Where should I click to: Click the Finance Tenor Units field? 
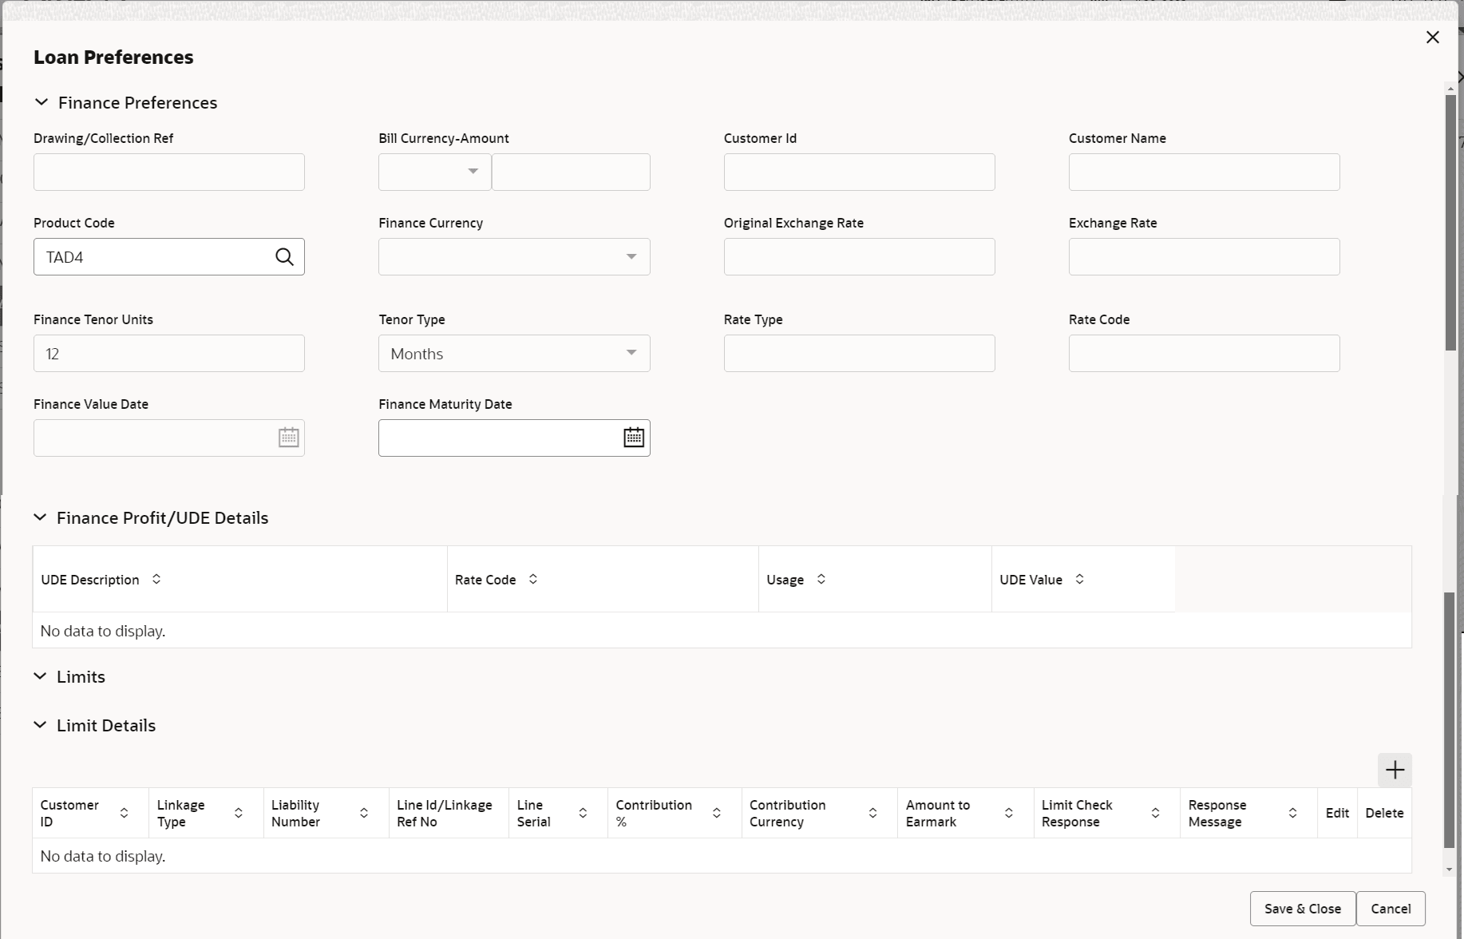(x=169, y=353)
